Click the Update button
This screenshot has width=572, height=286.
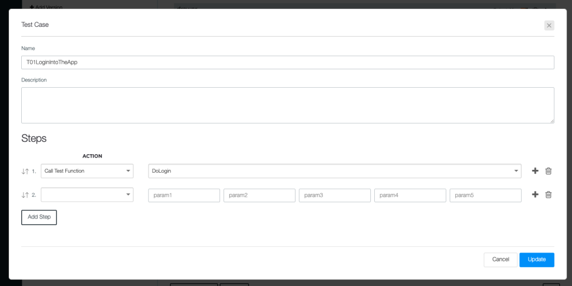pyautogui.click(x=537, y=259)
